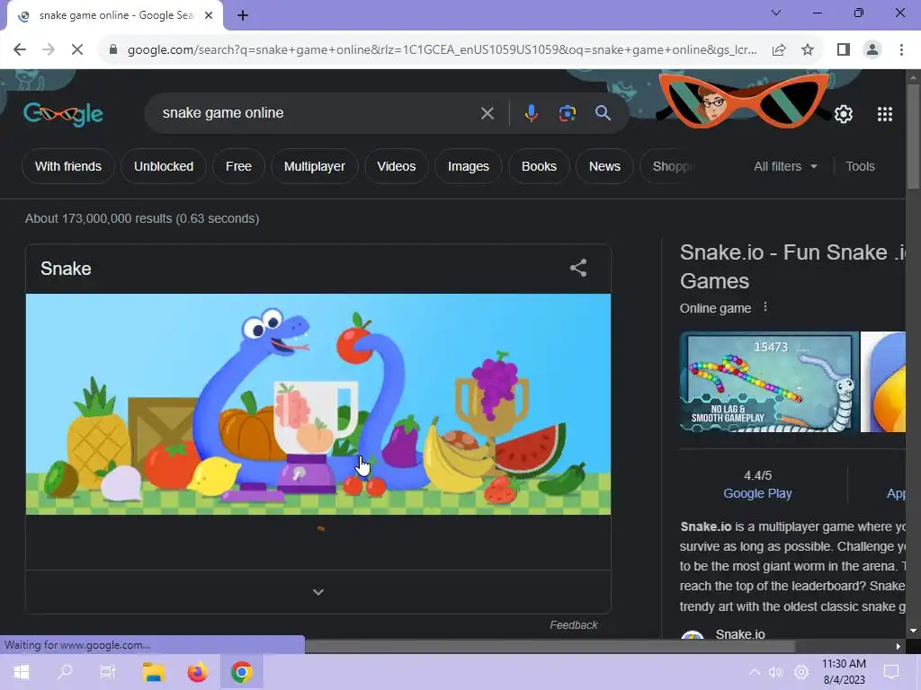921x690 pixels.
Task: Open Google quick settings gear
Action: [x=844, y=114]
